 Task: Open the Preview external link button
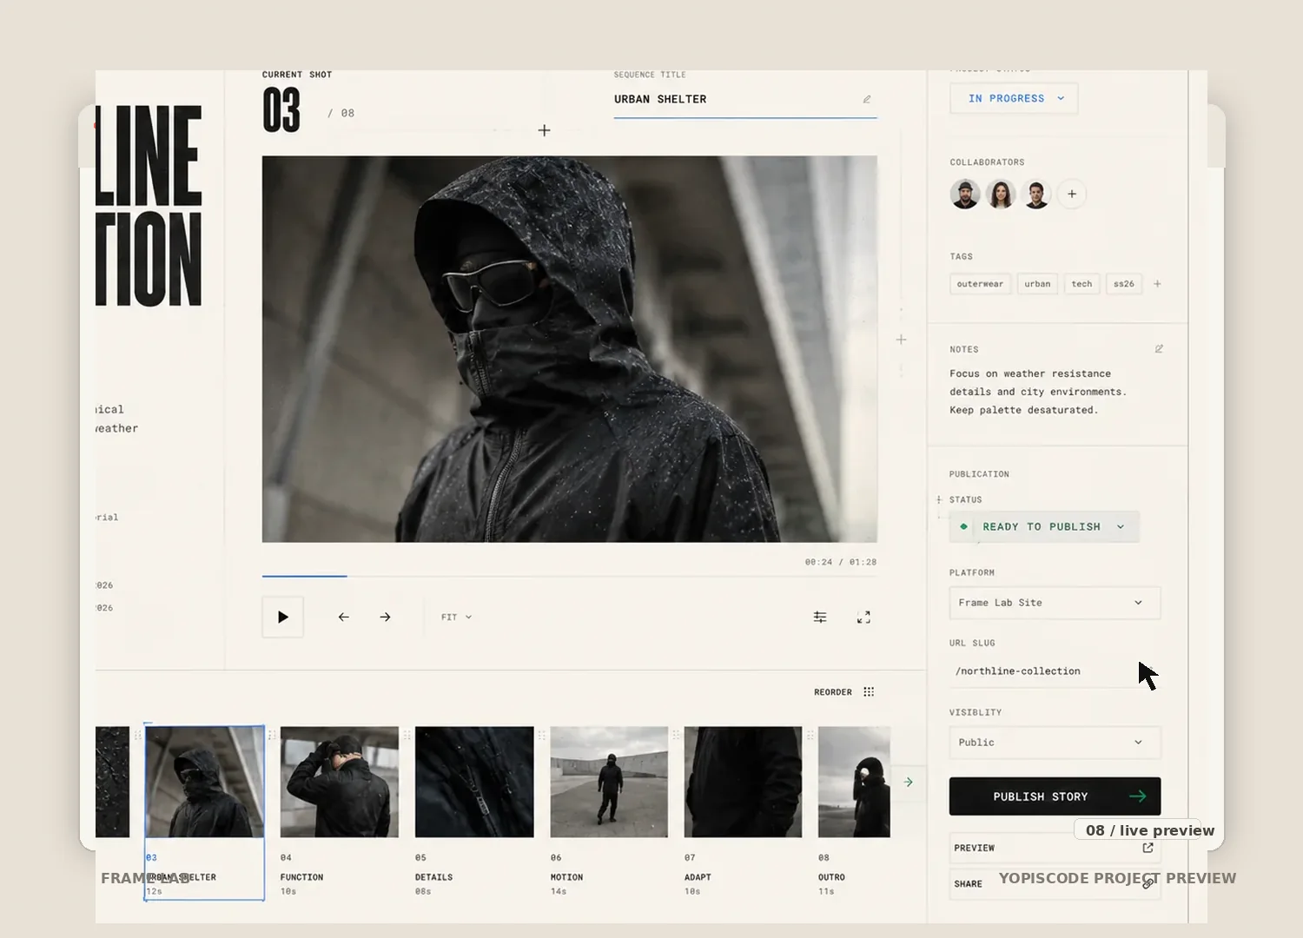click(1055, 848)
